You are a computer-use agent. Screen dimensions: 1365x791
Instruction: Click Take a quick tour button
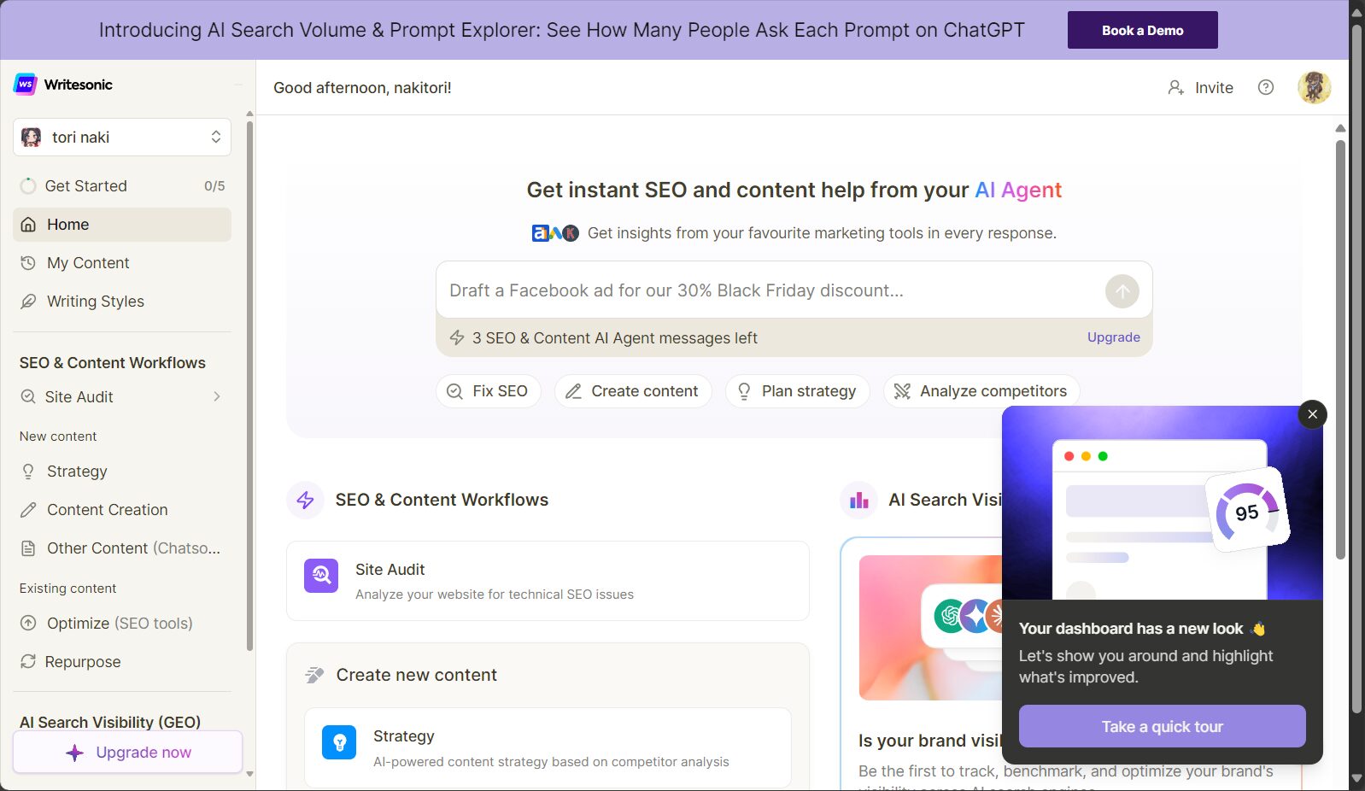pyautogui.click(x=1162, y=727)
